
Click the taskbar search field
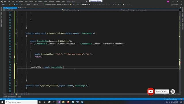point(21,102)
